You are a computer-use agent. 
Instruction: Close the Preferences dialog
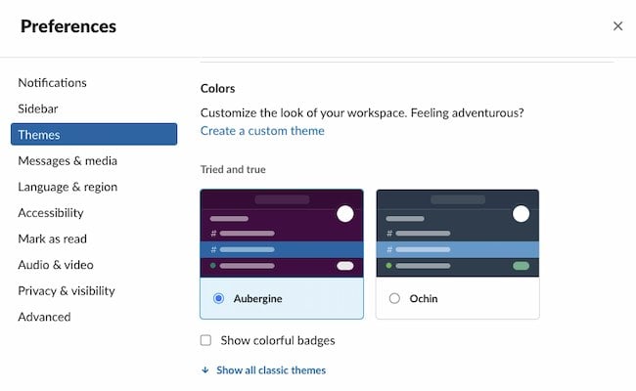pos(617,26)
